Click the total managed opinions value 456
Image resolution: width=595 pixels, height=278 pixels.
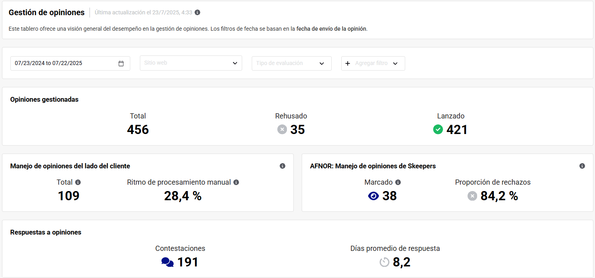coord(138,130)
